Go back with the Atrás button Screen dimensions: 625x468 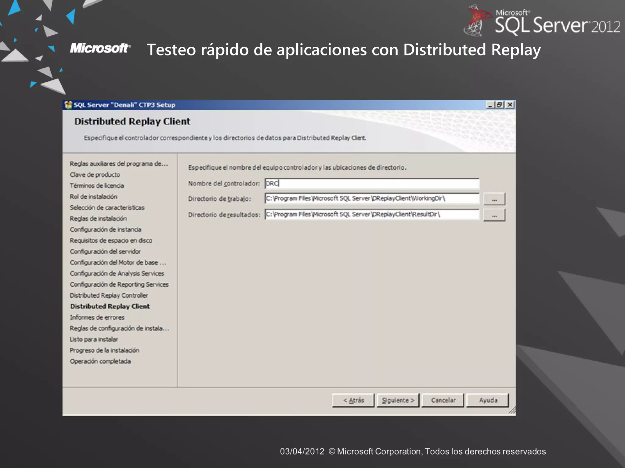[x=353, y=400]
